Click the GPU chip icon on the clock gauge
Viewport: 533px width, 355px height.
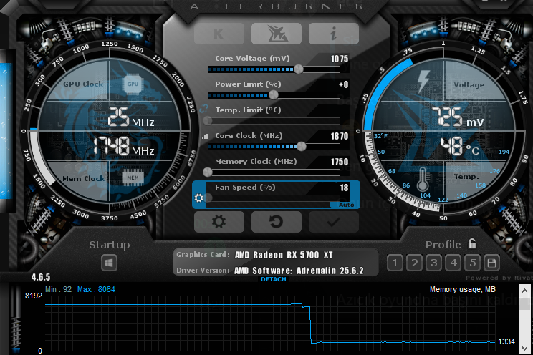[133, 84]
